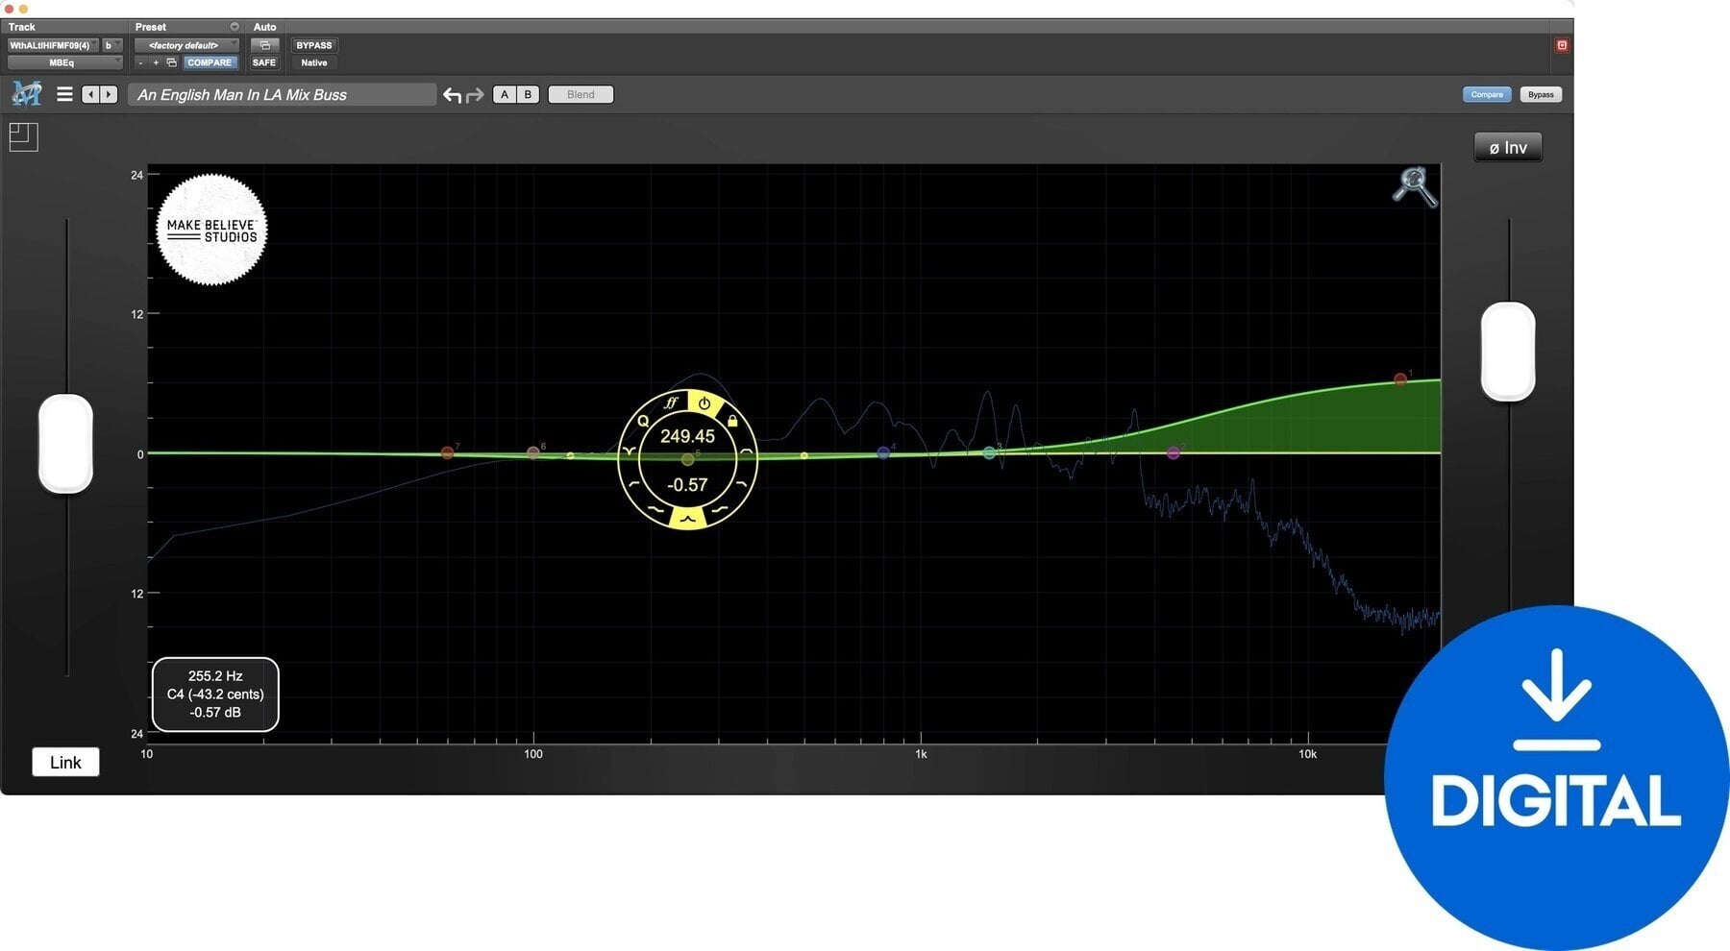Click the Link button
1730x951 pixels.
(65, 762)
